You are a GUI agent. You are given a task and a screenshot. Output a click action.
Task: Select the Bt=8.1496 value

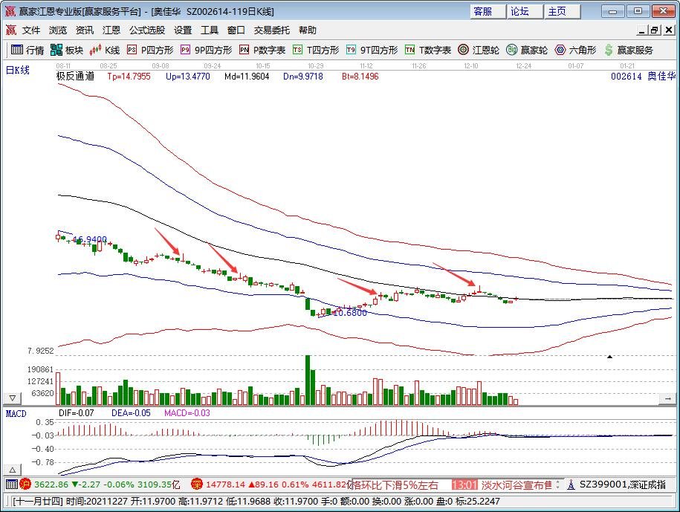[360, 77]
